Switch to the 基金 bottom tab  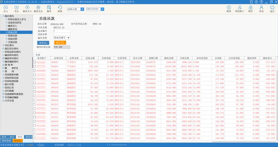click(12, 137)
